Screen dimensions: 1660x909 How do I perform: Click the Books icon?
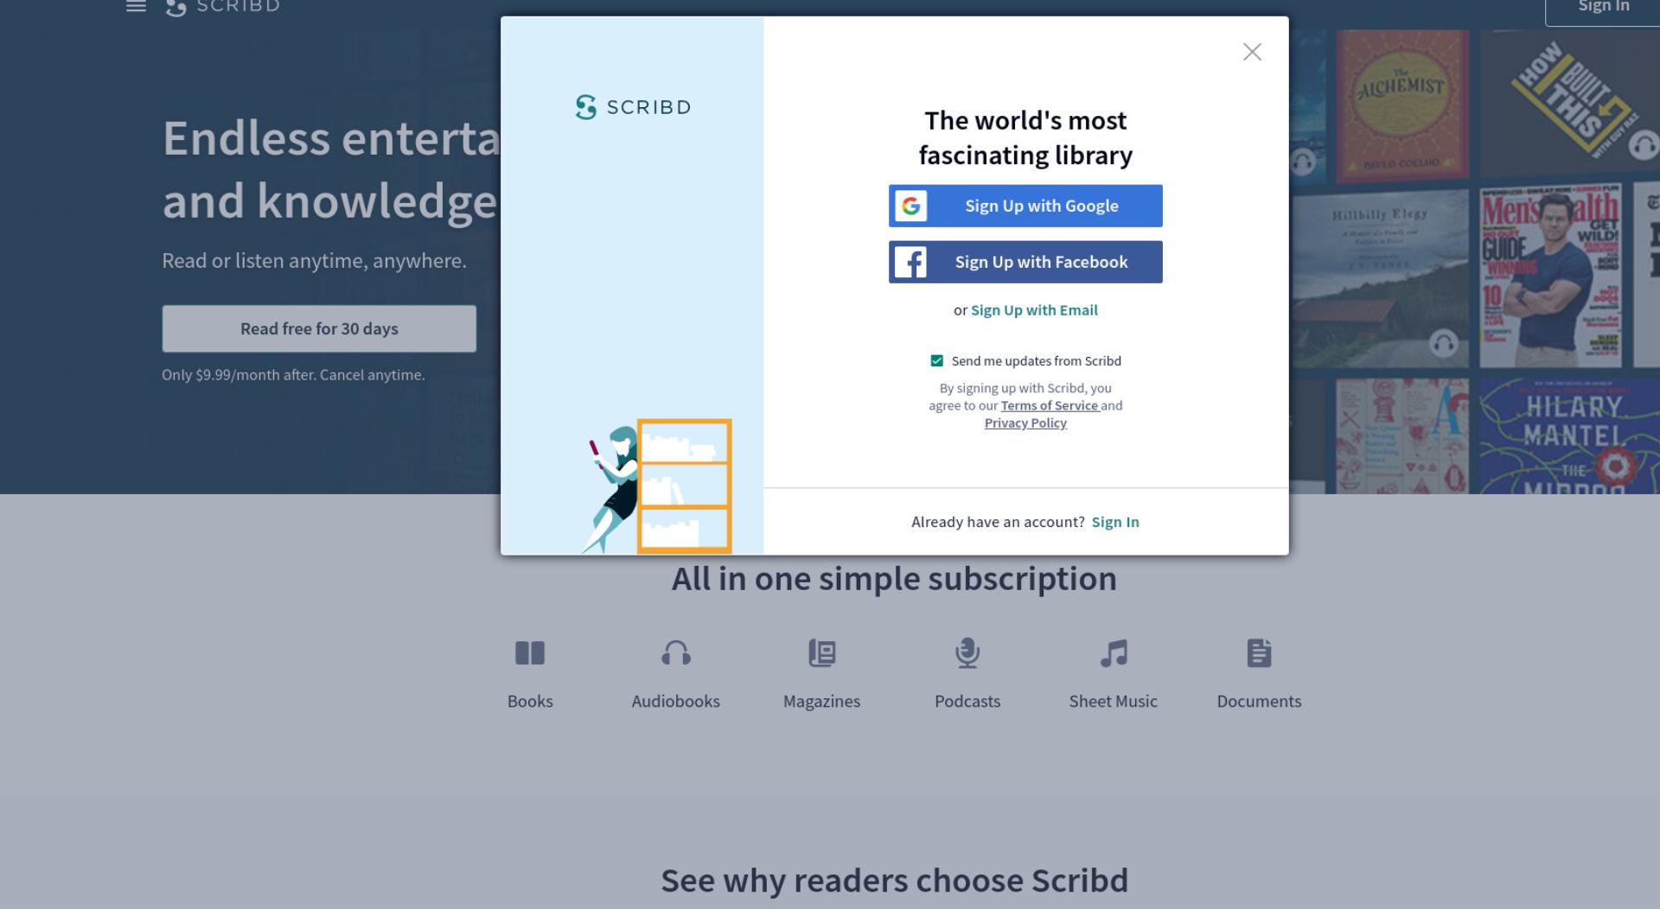tap(530, 653)
